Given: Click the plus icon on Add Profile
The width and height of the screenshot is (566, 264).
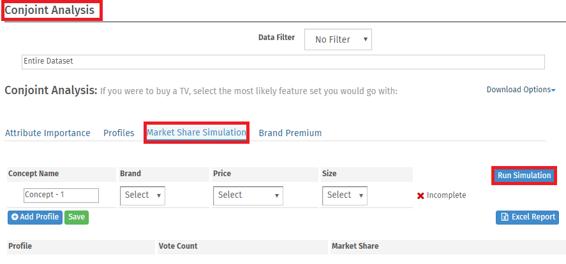Looking at the screenshot, I should 15,217.
